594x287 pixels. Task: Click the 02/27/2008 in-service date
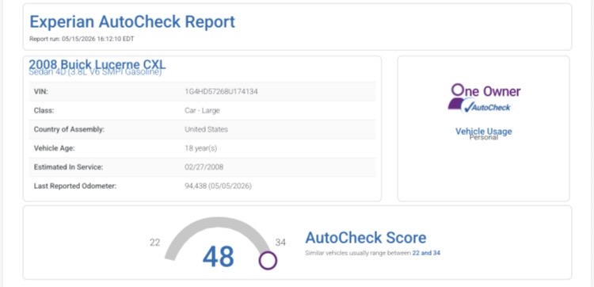[204, 167]
